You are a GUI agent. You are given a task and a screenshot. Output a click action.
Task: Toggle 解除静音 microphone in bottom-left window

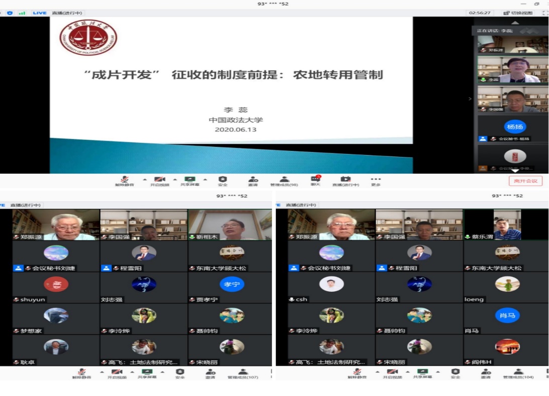[x=82, y=373]
